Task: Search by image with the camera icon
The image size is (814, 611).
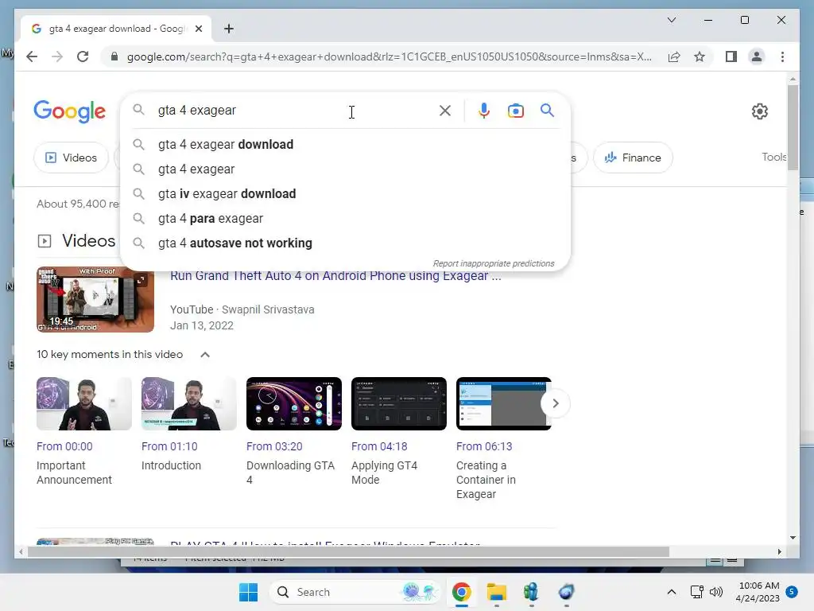Action: [515, 111]
